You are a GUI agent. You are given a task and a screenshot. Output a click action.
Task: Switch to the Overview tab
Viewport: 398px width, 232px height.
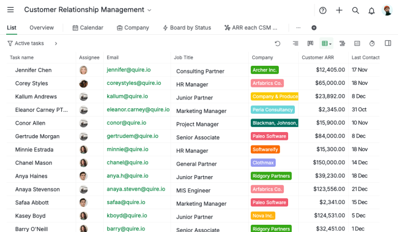tap(41, 27)
